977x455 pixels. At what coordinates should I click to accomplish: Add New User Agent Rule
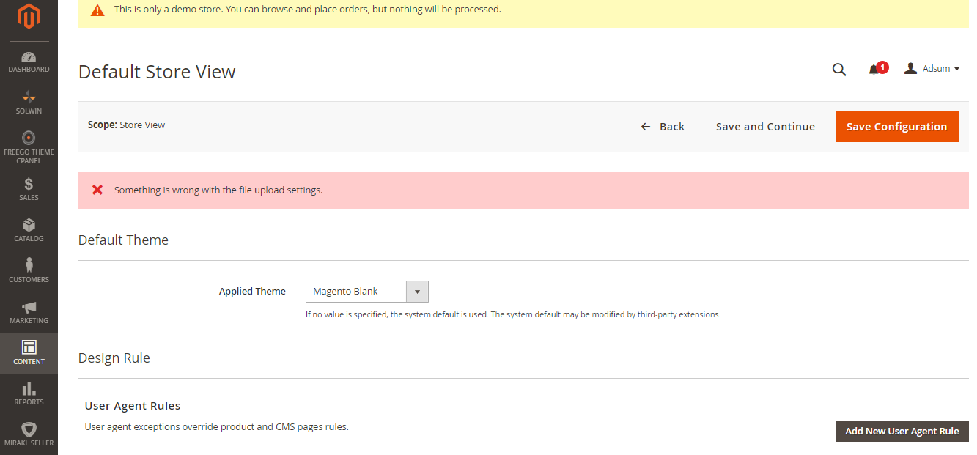click(902, 431)
